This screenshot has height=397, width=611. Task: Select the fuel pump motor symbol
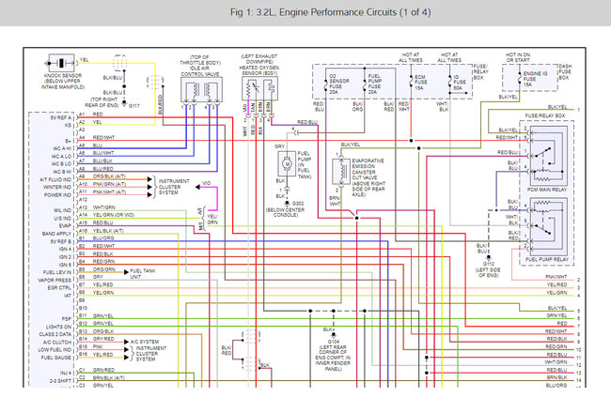(288, 163)
